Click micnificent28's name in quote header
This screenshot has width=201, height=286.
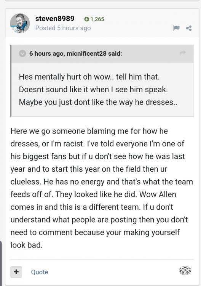pyautogui.click(x=86, y=53)
